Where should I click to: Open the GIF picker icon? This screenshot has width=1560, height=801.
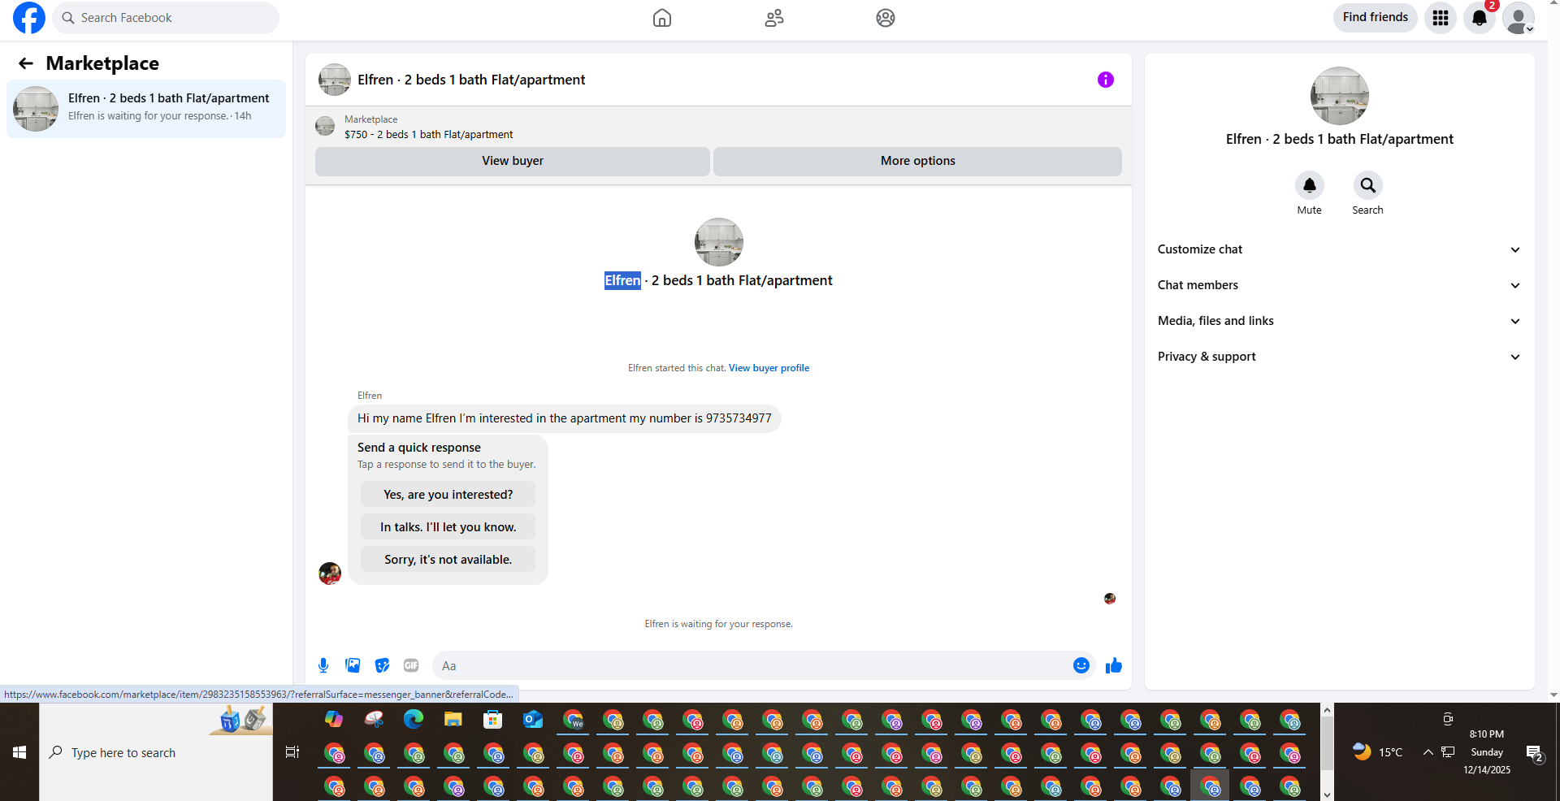coord(411,665)
